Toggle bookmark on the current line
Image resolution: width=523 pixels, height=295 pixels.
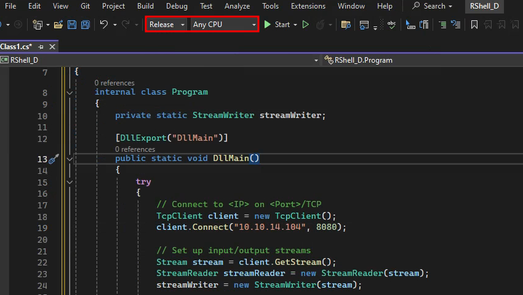(x=474, y=25)
